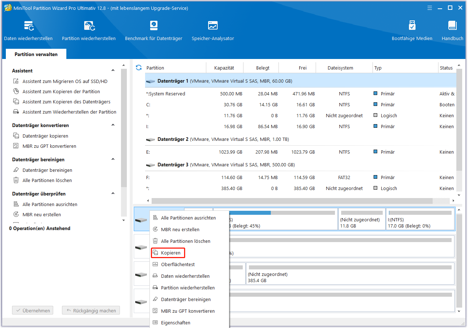Select the 11.76 GB unallocated row
Viewport: 468px width, 328px height.
coord(301,116)
